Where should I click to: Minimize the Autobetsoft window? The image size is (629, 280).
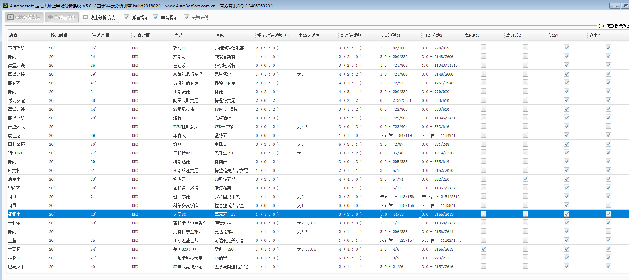pos(615,6)
